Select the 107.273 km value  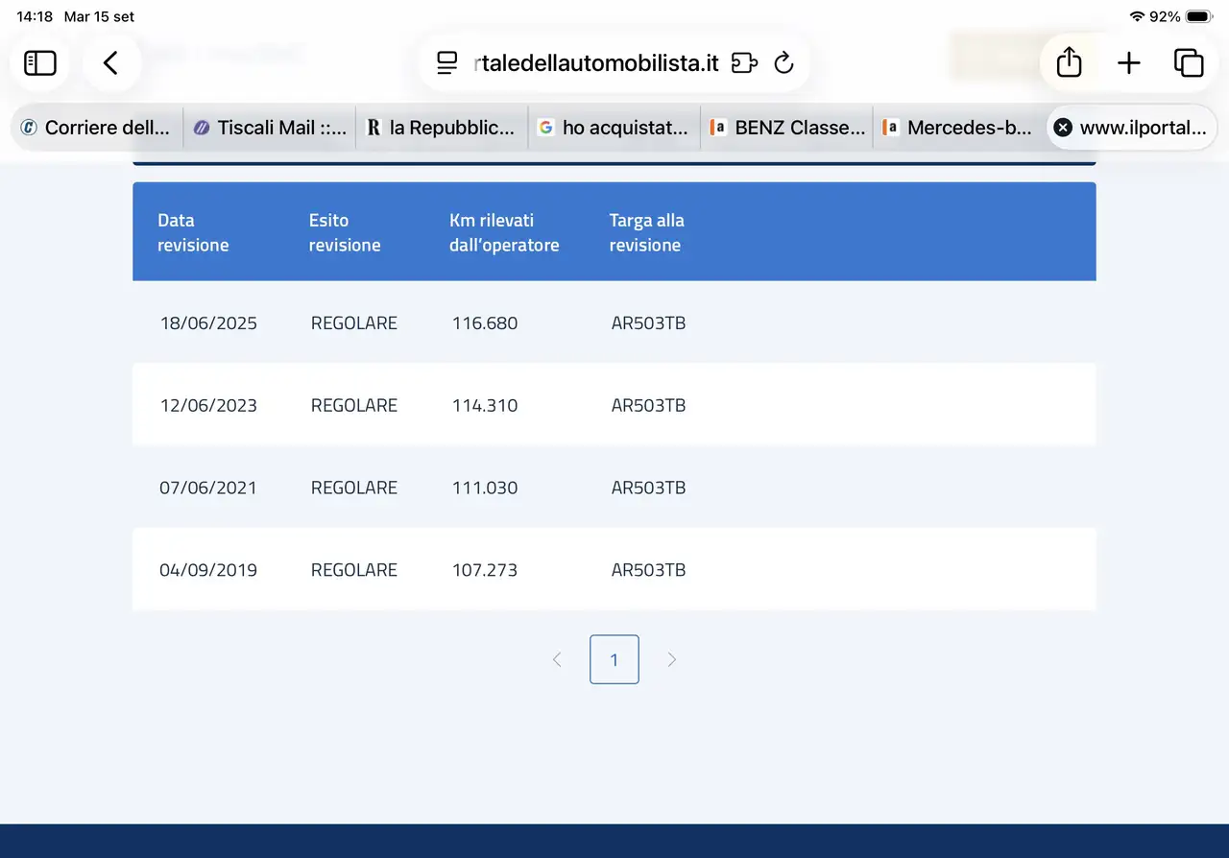(x=485, y=570)
